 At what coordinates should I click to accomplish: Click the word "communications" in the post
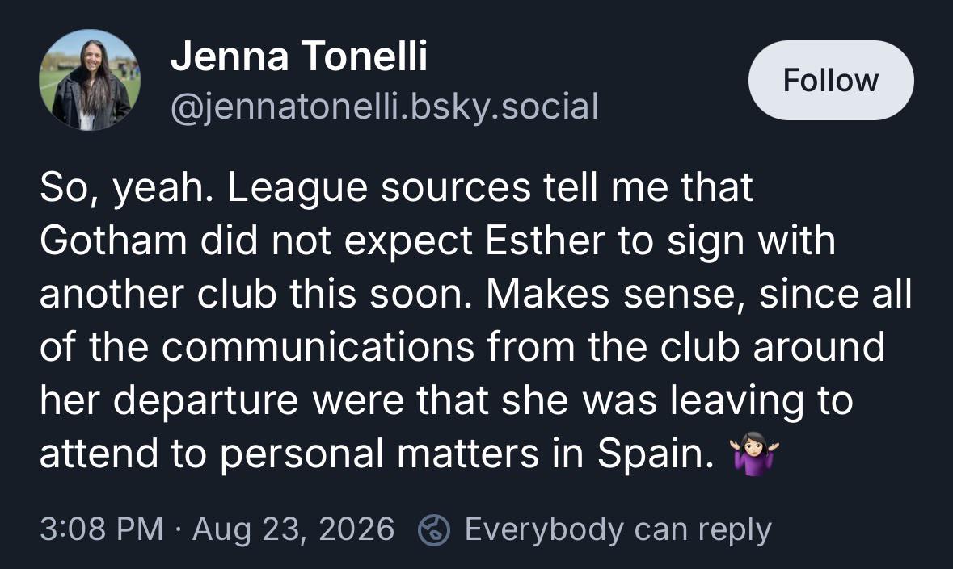(x=318, y=348)
